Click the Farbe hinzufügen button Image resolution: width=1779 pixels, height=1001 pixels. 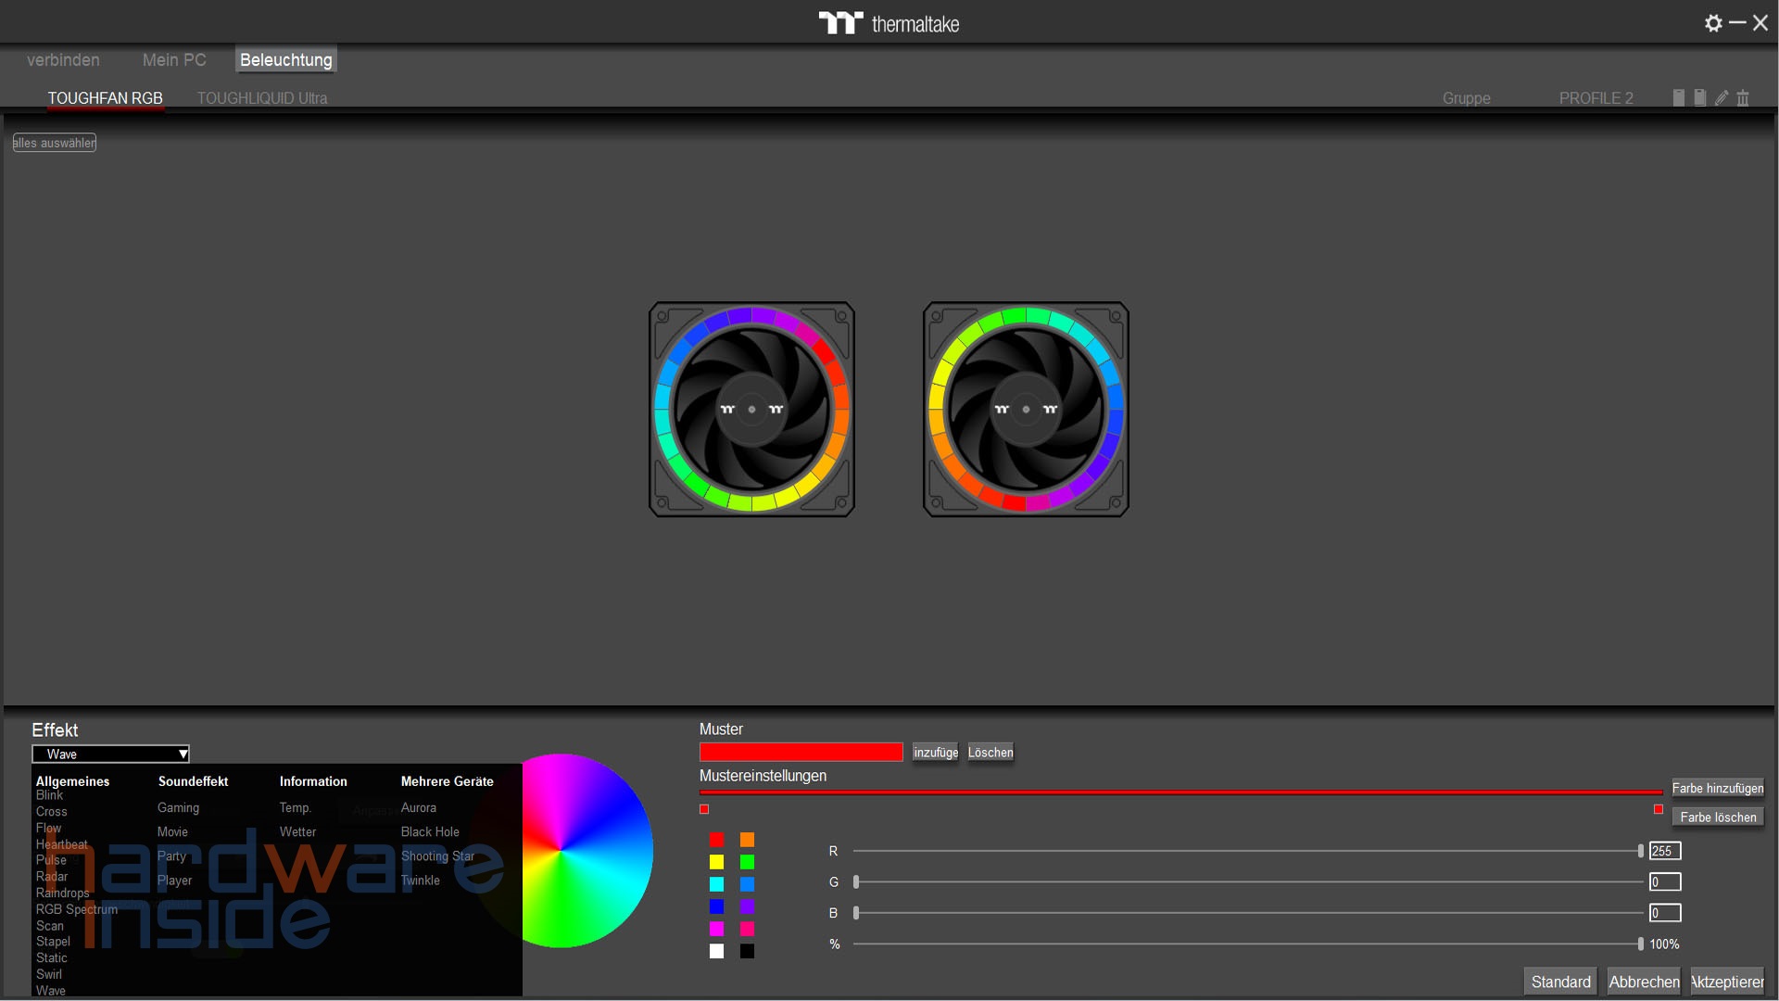pos(1717,788)
